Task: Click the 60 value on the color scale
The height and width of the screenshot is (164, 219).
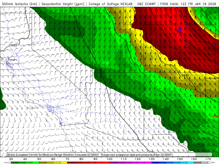Action: pos(53,159)
